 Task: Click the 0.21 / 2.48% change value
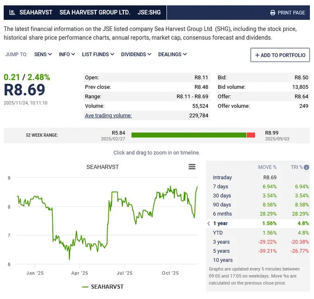pos(27,77)
